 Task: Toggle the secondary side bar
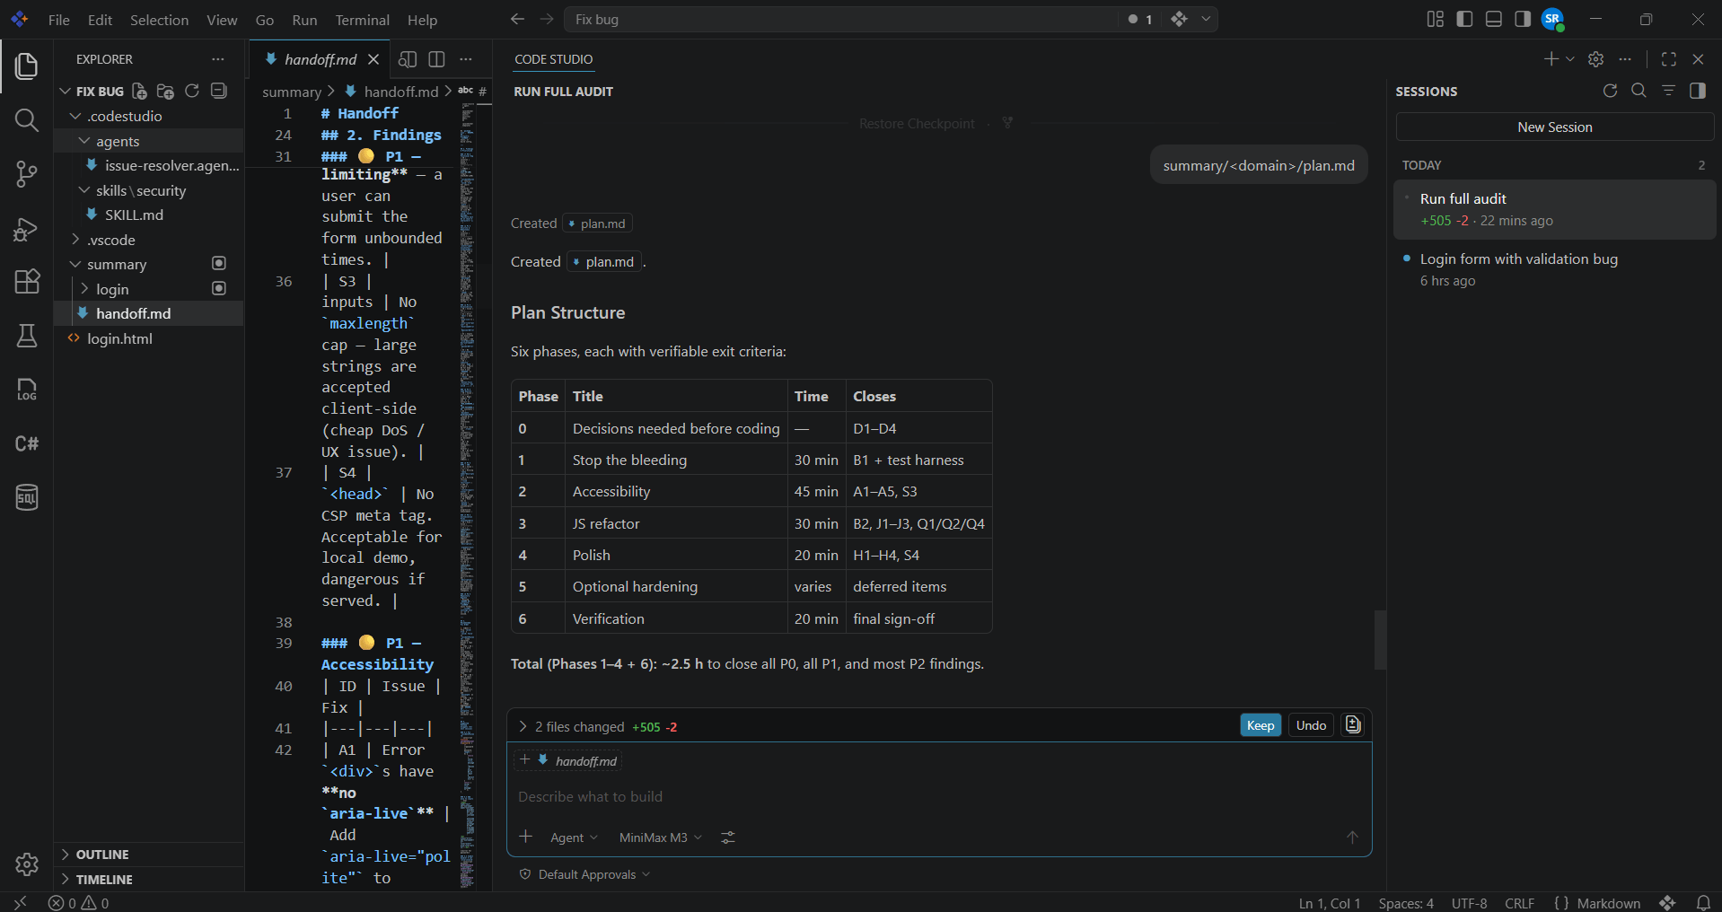[x=1523, y=19]
